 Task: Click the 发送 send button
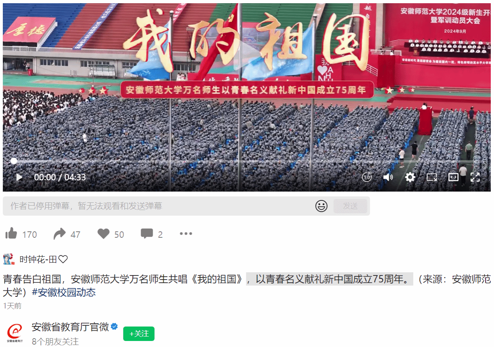click(350, 206)
